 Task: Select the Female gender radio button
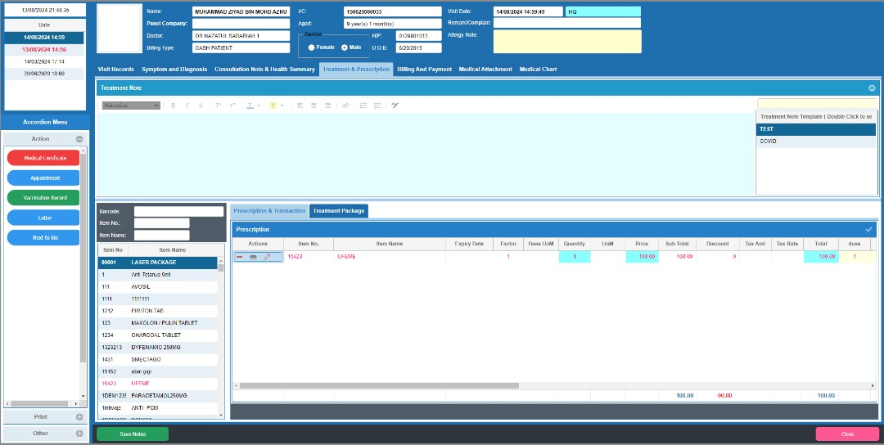coord(312,47)
